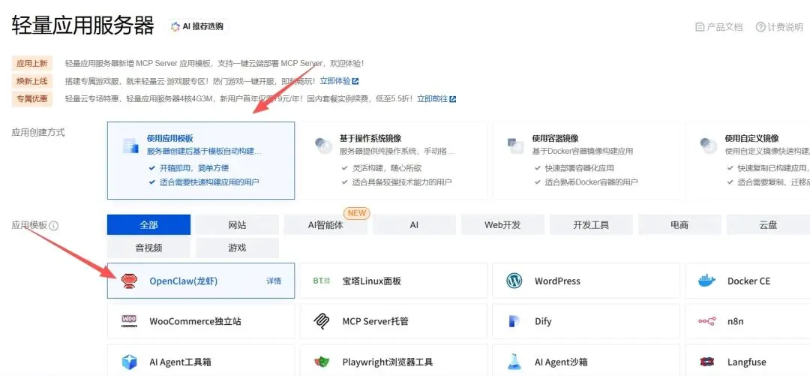Click the 宝塔 BT logo icon
Screen dimensions: 810x376
tap(321, 281)
